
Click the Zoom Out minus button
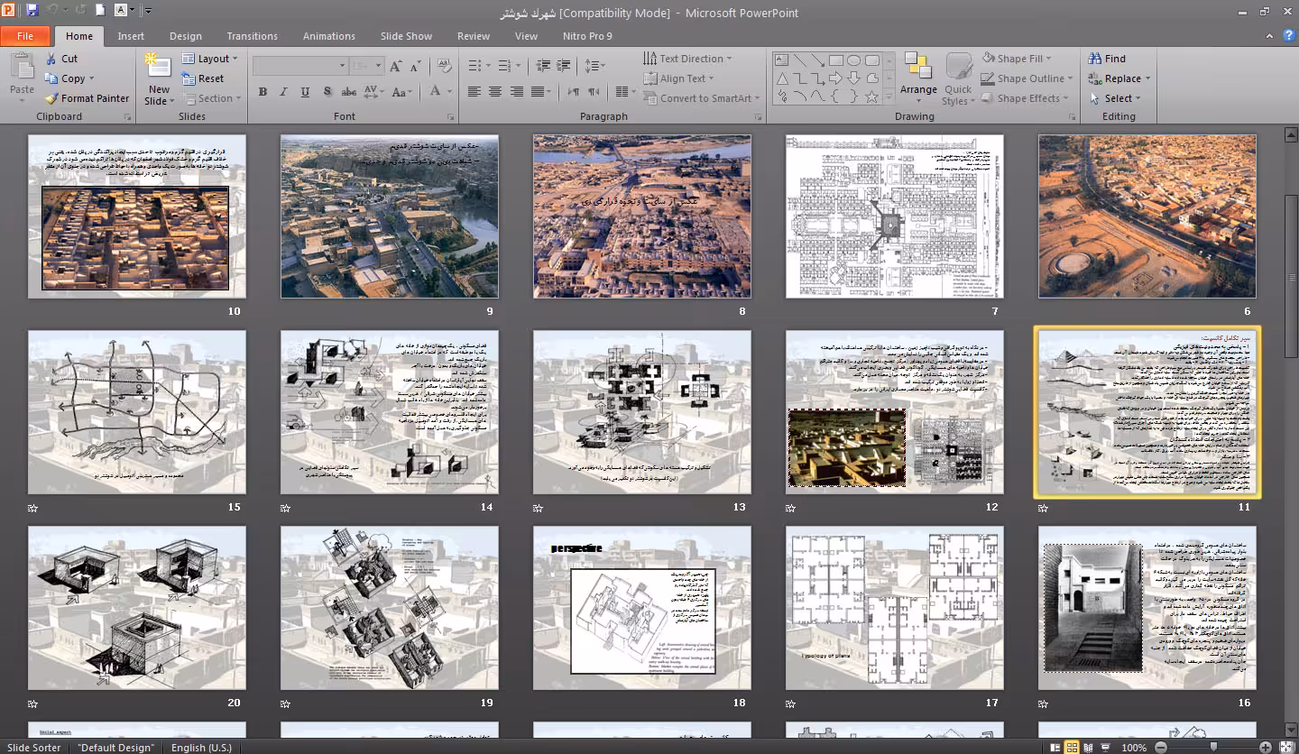point(1160,747)
